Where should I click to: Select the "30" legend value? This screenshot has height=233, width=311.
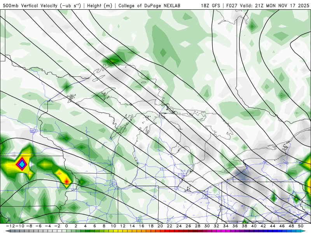click(207, 226)
